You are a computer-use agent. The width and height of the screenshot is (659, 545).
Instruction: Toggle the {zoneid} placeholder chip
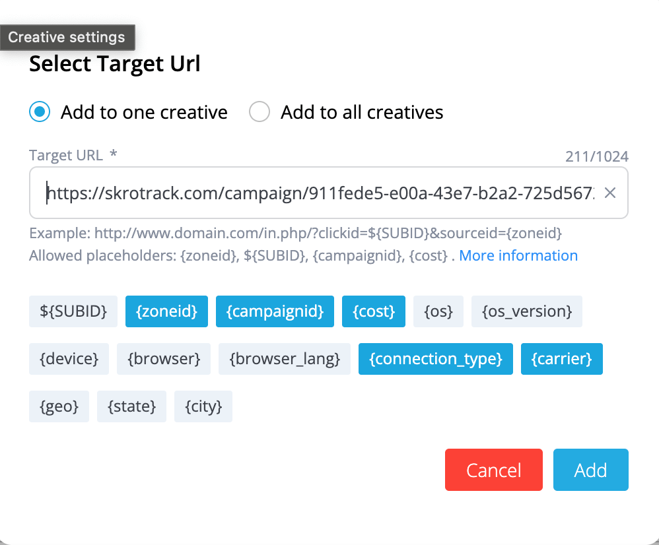[x=166, y=311]
